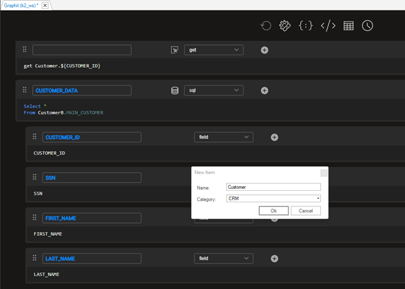Add node with plus icon on CUSTOMER_DATA row
405x289 pixels.
pyautogui.click(x=264, y=90)
